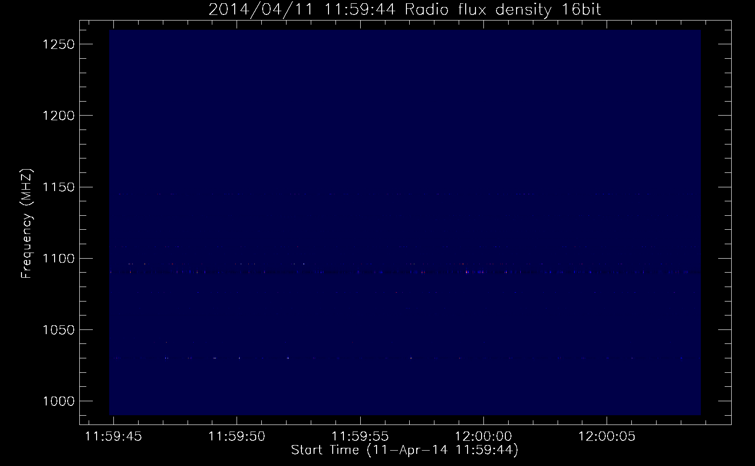
Task: Click the 11:59:50 time tick label
Action: [x=237, y=437]
